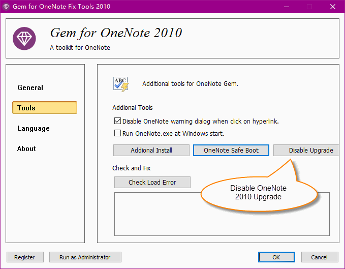Click the 'Addional Tools' group label
The height and width of the screenshot is (269, 345).
point(133,108)
